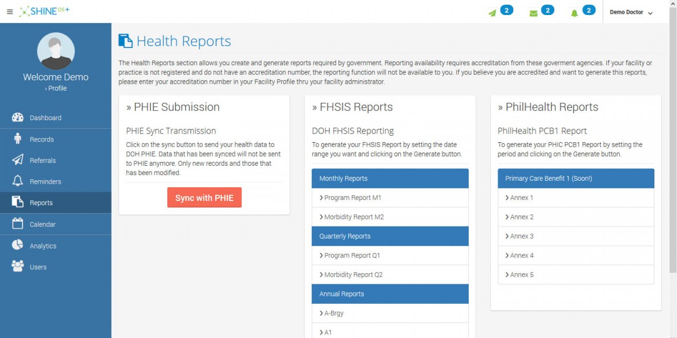Open the bell reminders notification icon
The image size is (677, 338).
[574, 13]
